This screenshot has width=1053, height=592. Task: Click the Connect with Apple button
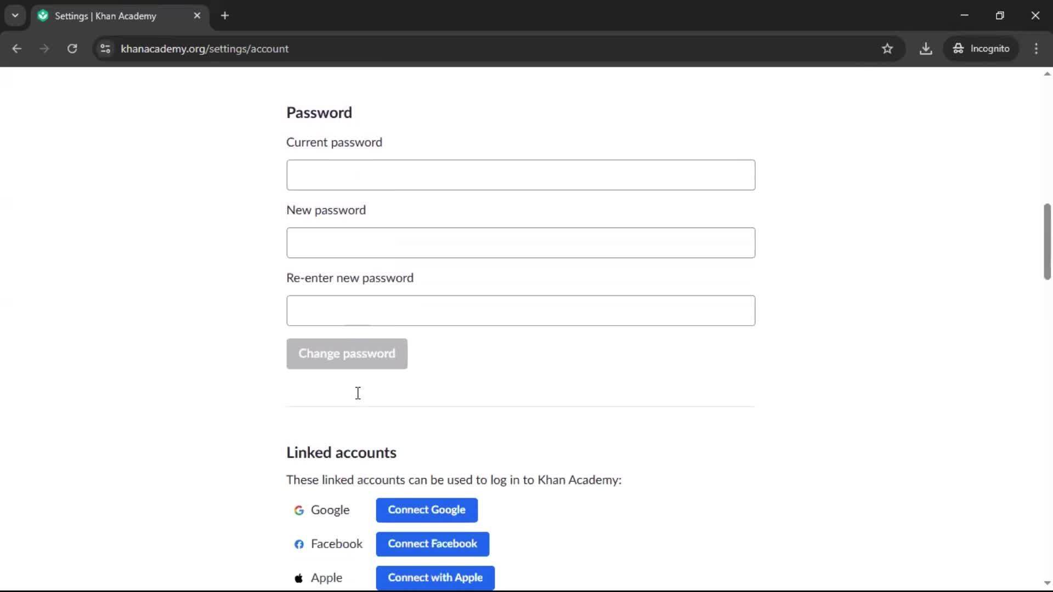[435, 578]
